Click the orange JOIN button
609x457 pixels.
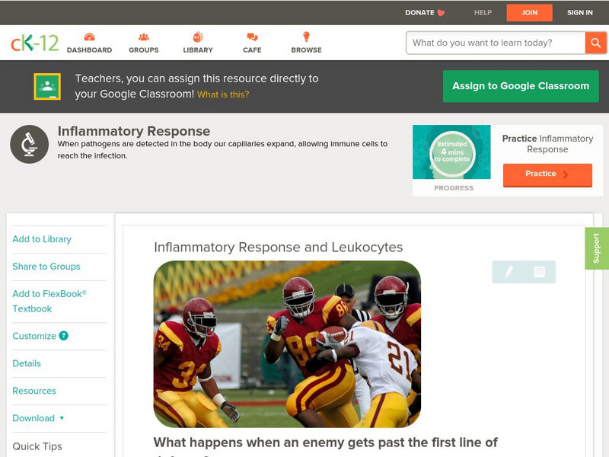pyautogui.click(x=529, y=13)
